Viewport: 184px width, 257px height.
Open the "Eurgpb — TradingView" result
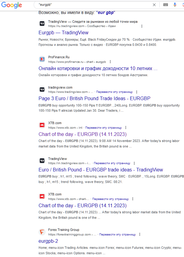coord(63,32)
